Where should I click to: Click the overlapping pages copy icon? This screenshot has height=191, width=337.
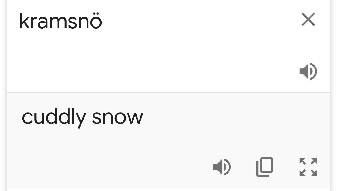(265, 167)
